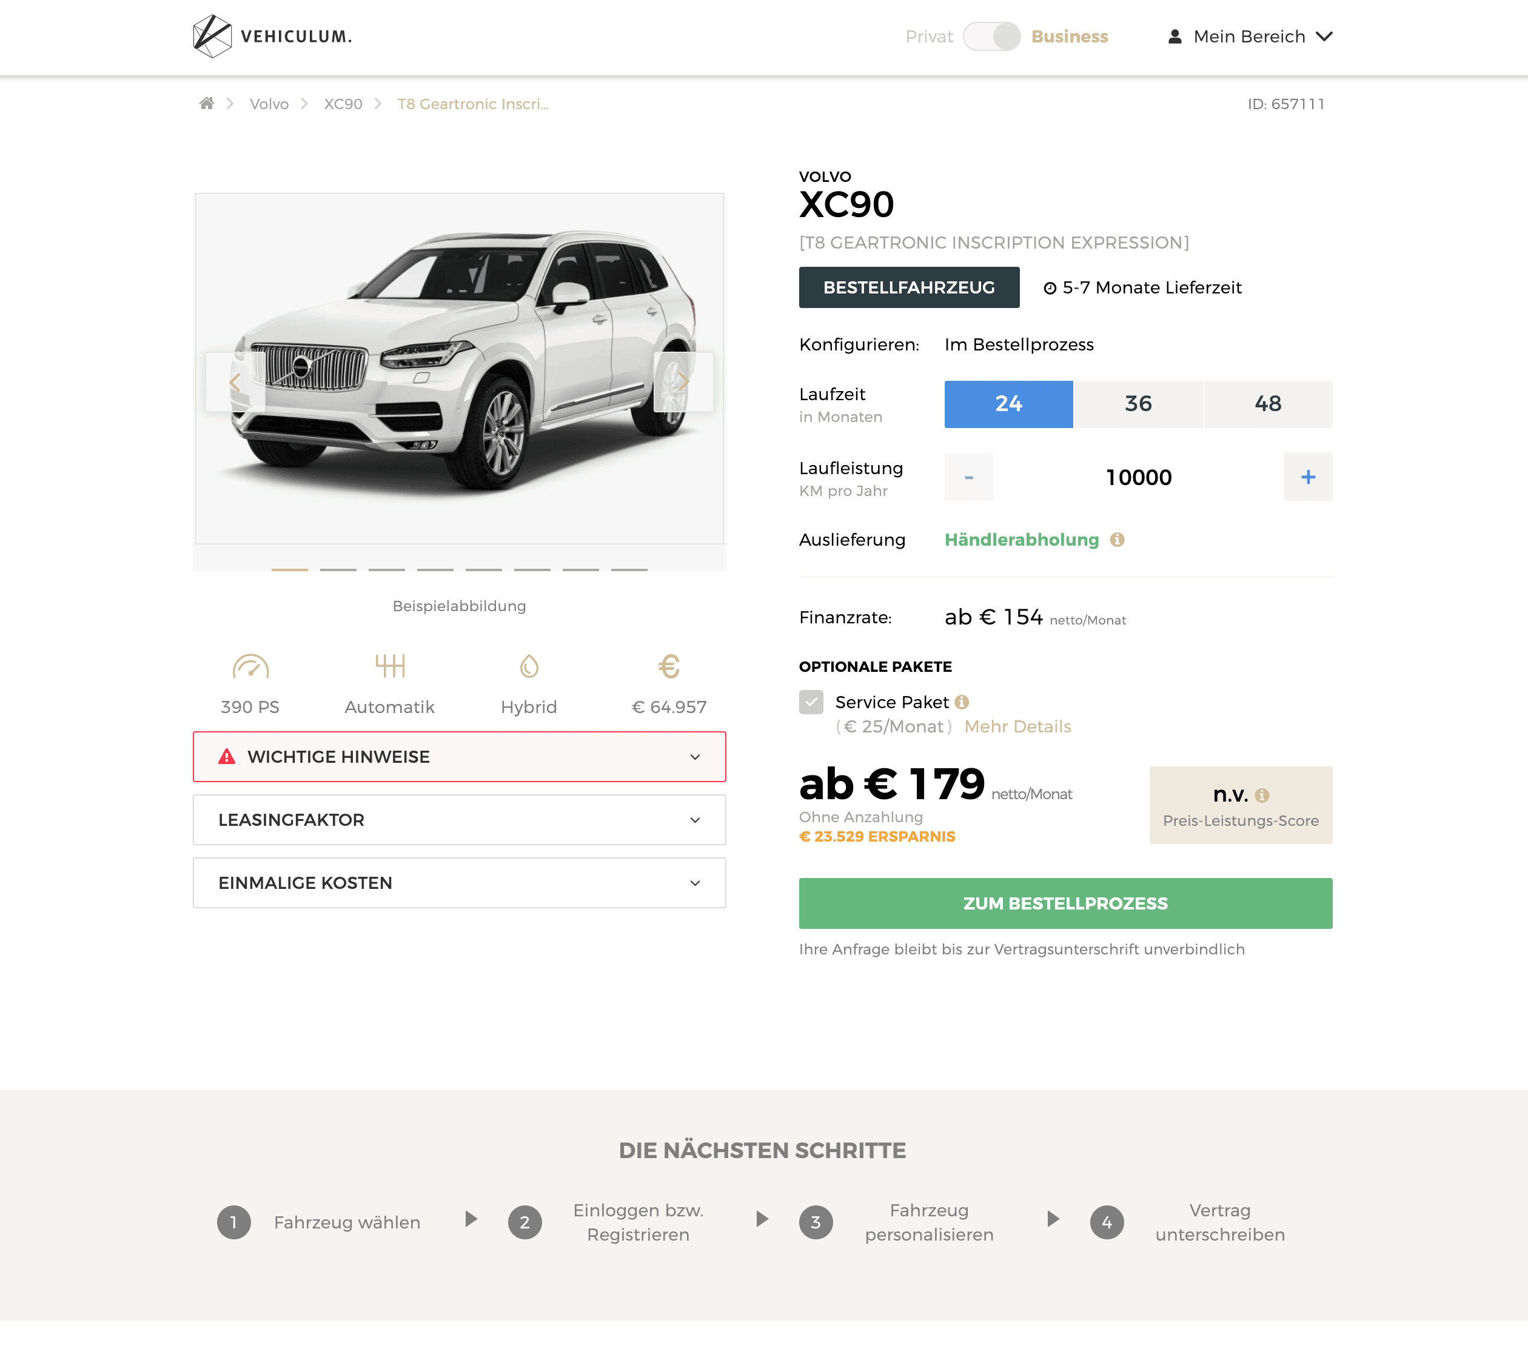
Task: Increase Laufleistung with plus button
Action: (1307, 476)
